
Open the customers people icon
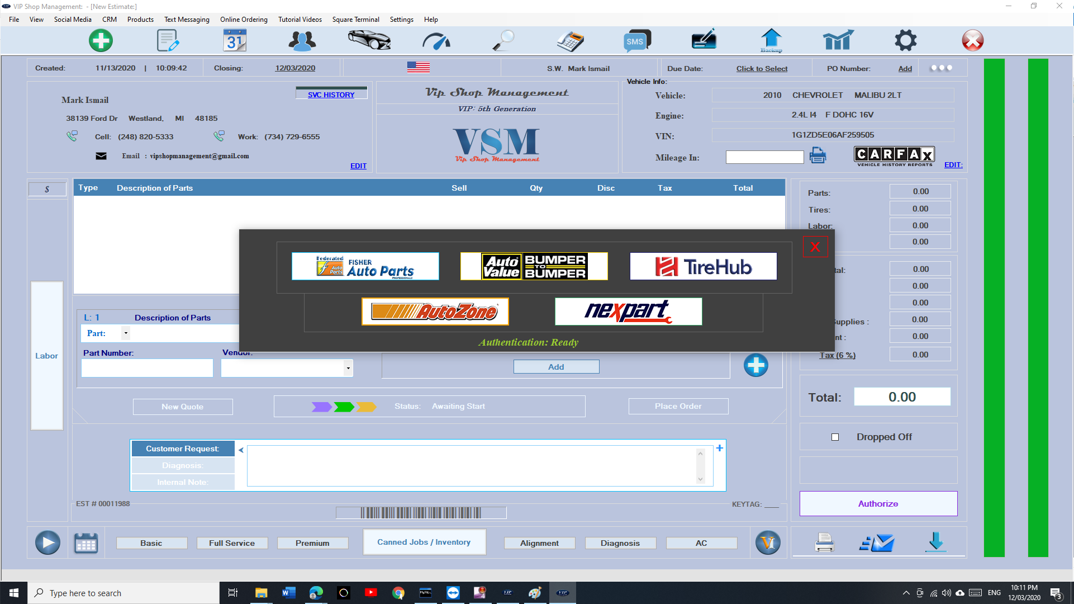tap(302, 40)
